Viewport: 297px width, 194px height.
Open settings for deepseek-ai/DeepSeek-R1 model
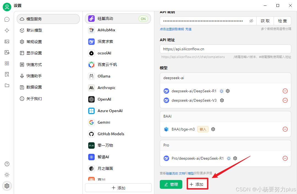[x=228, y=91]
